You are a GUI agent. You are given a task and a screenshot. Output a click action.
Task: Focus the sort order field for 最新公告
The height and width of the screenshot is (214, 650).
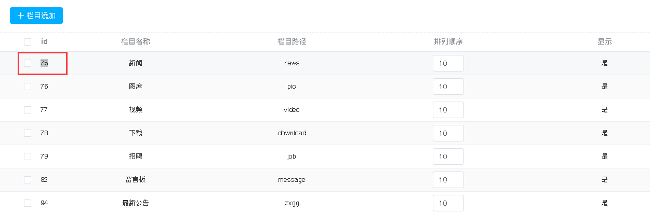point(448,203)
